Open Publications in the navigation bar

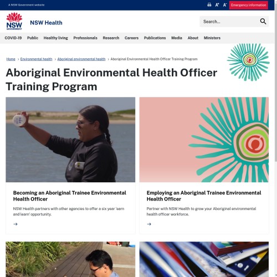pos(155,38)
